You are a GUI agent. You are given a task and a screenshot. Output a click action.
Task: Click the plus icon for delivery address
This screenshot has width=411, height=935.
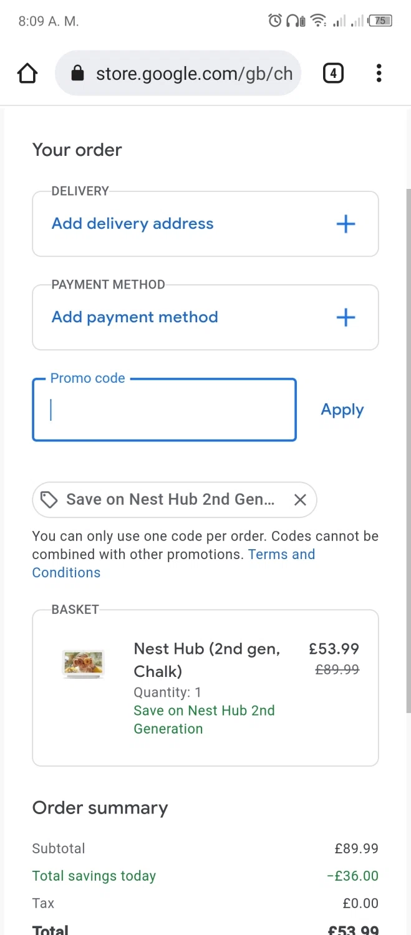coord(346,224)
